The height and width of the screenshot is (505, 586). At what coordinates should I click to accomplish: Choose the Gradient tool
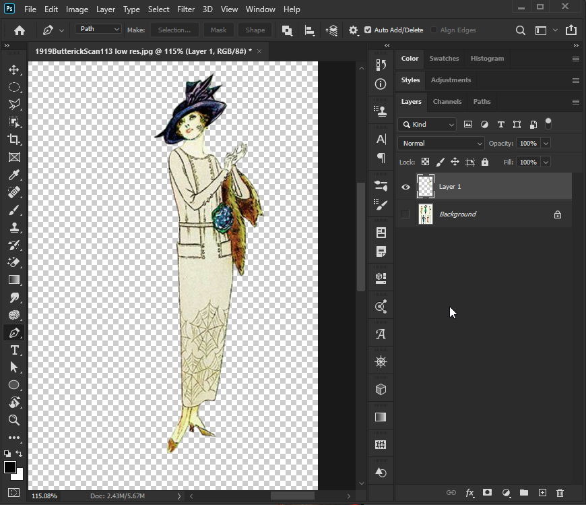point(14,280)
